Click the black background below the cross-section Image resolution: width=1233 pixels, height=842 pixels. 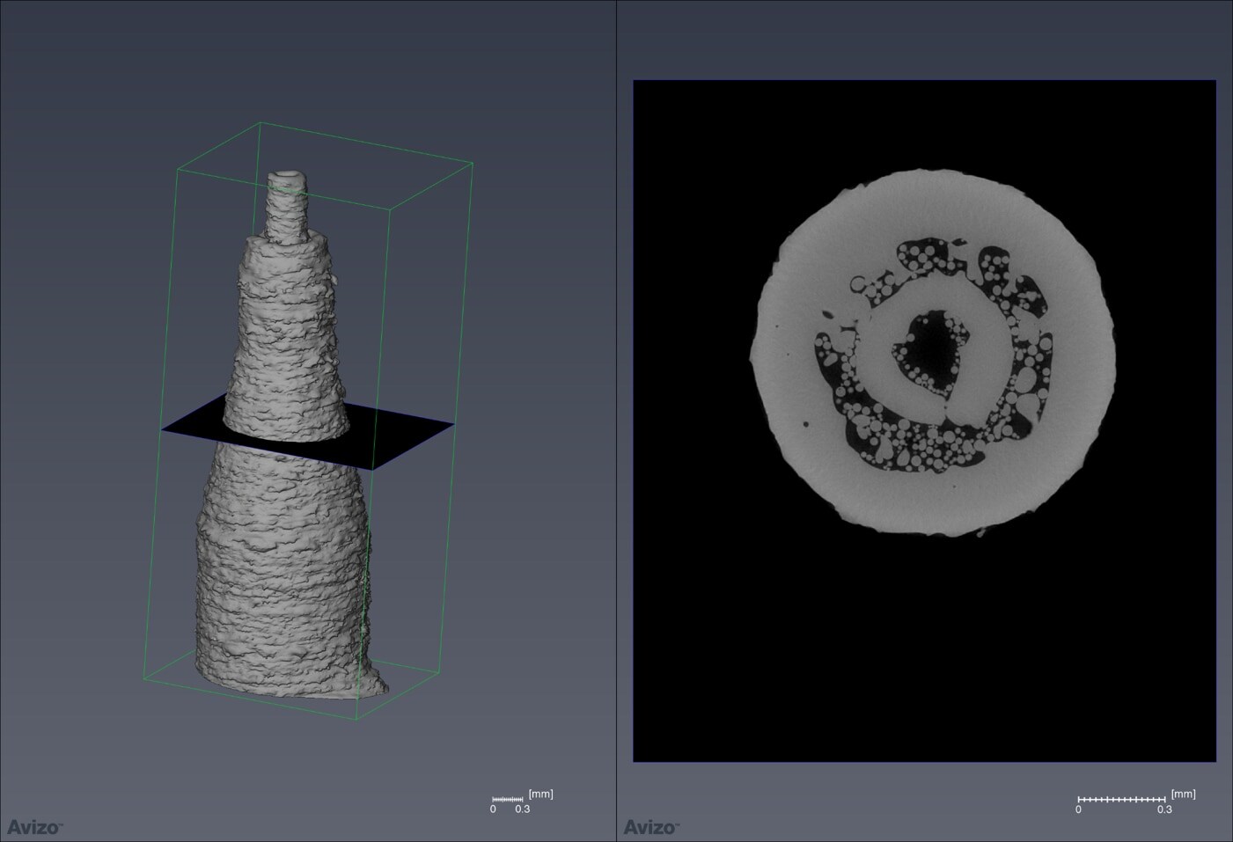pos(924,651)
